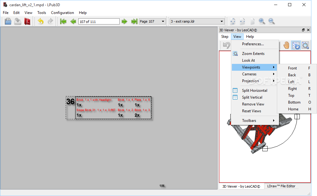This screenshot has width=317, height=196.
Task: Click the 'Plate 1 x 6' part label
Action: [142, 100]
